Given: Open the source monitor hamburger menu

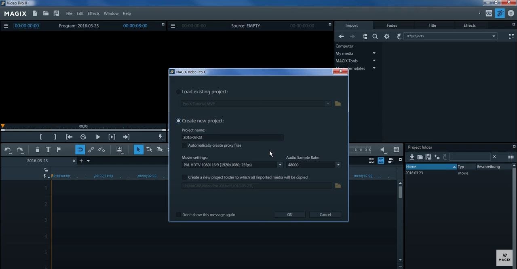Looking at the screenshot, I should coord(173,26).
